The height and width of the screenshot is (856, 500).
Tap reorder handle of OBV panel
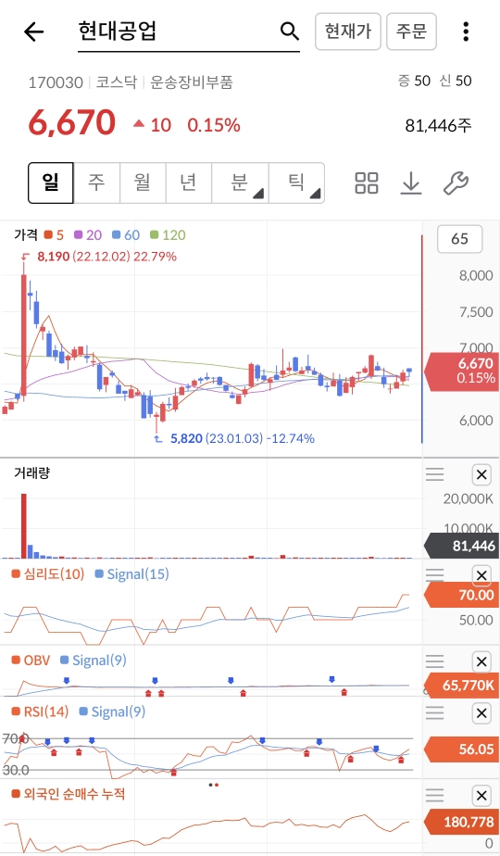(x=434, y=661)
